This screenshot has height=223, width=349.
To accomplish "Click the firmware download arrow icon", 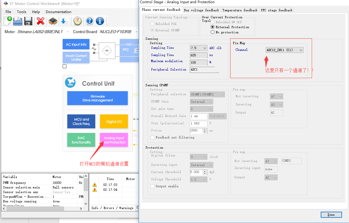I will [65, 21].
